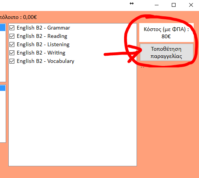Select the highlighted blue item in upper-left list
Screen dimensions: 199x178
(3, 27)
